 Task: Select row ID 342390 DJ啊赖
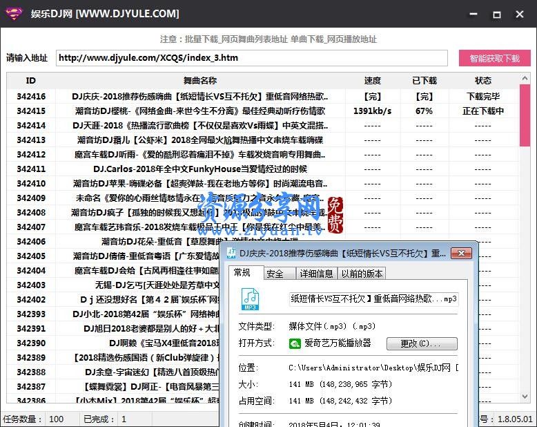[x=113, y=343]
